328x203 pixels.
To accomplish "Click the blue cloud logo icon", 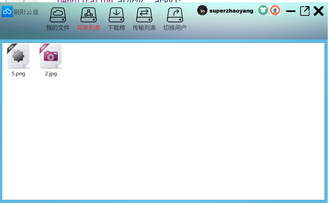I will (7, 12).
